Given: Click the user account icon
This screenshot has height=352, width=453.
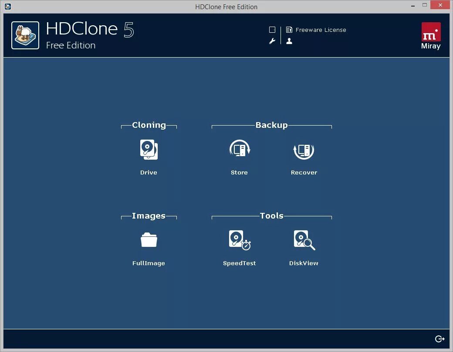Looking at the screenshot, I should 289,41.
